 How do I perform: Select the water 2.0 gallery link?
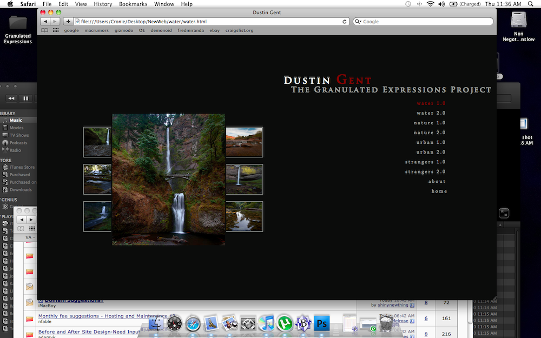431,113
